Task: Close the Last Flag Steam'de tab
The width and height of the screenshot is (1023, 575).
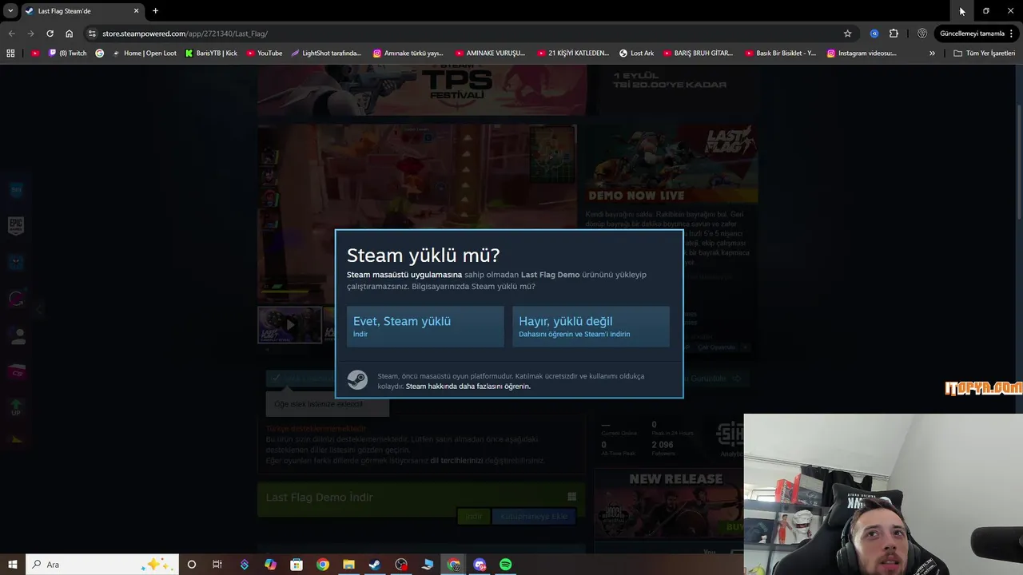Action: pyautogui.click(x=136, y=10)
